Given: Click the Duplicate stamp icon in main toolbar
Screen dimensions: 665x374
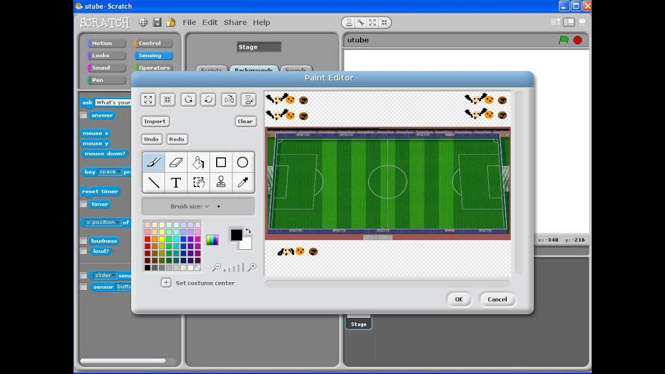Looking at the screenshot, I should click(349, 22).
